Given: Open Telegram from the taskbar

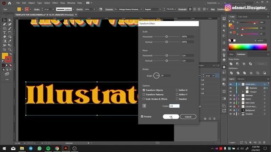Looking at the screenshot, I should pos(31,148).
